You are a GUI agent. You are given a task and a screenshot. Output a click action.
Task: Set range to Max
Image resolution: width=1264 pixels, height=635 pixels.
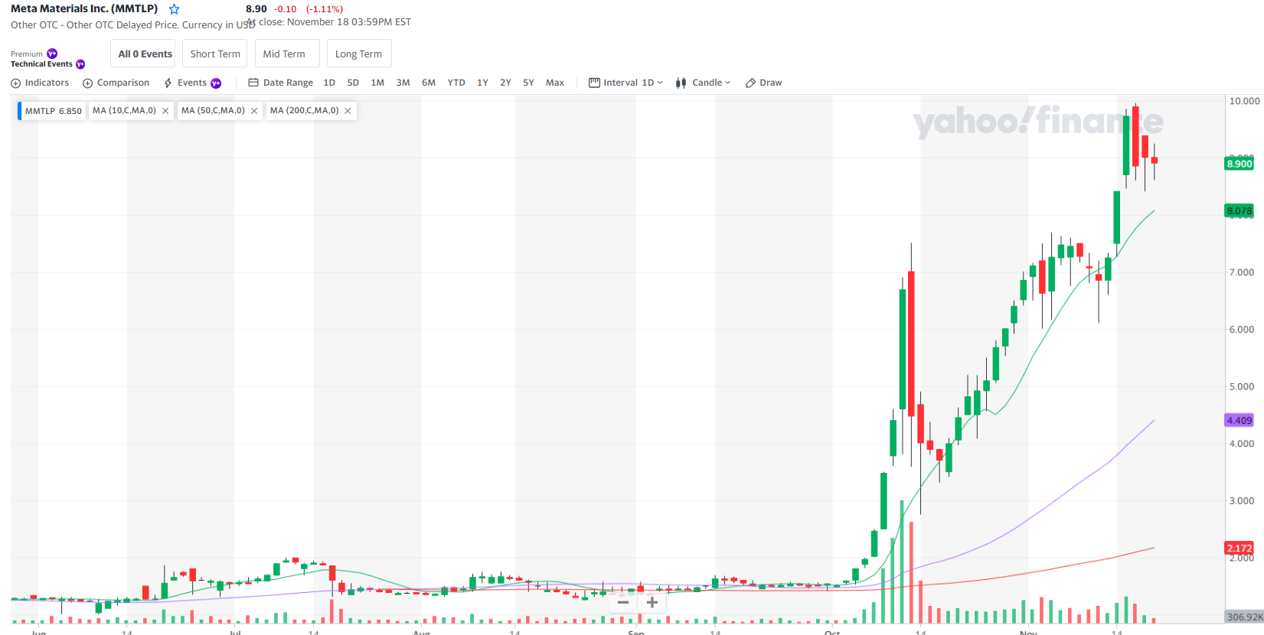[555, 83]
